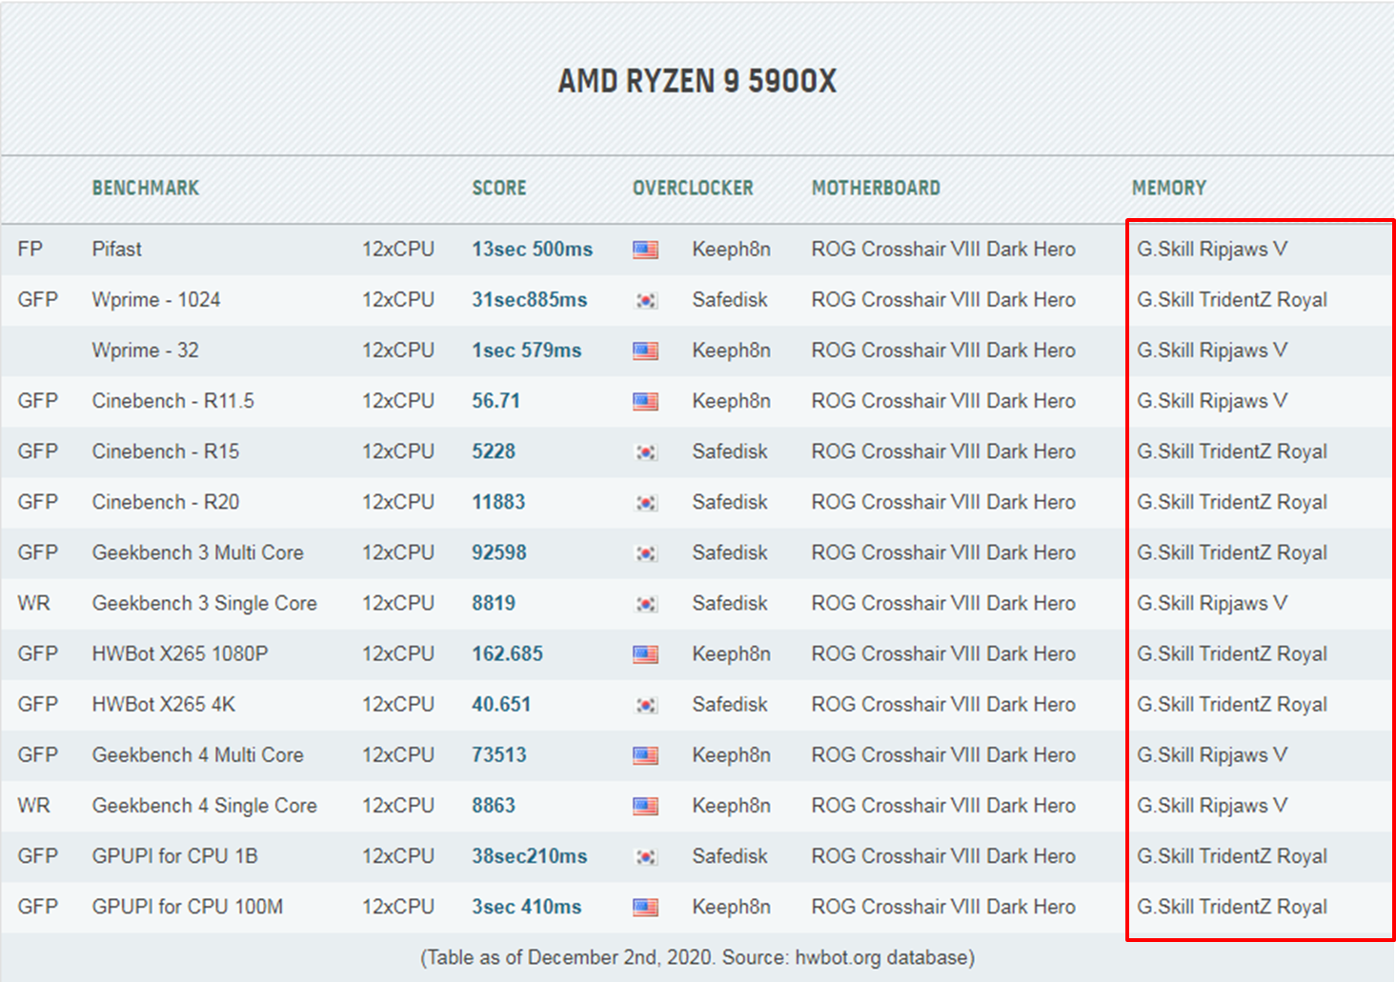Select the Korean flag in the Cinebench - R20 row
Screen dimensions: 1396x982
pos(645,503)
